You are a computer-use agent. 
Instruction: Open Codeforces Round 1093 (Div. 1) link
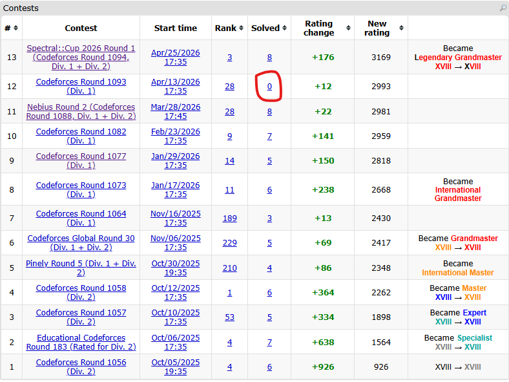pos(81,87)
